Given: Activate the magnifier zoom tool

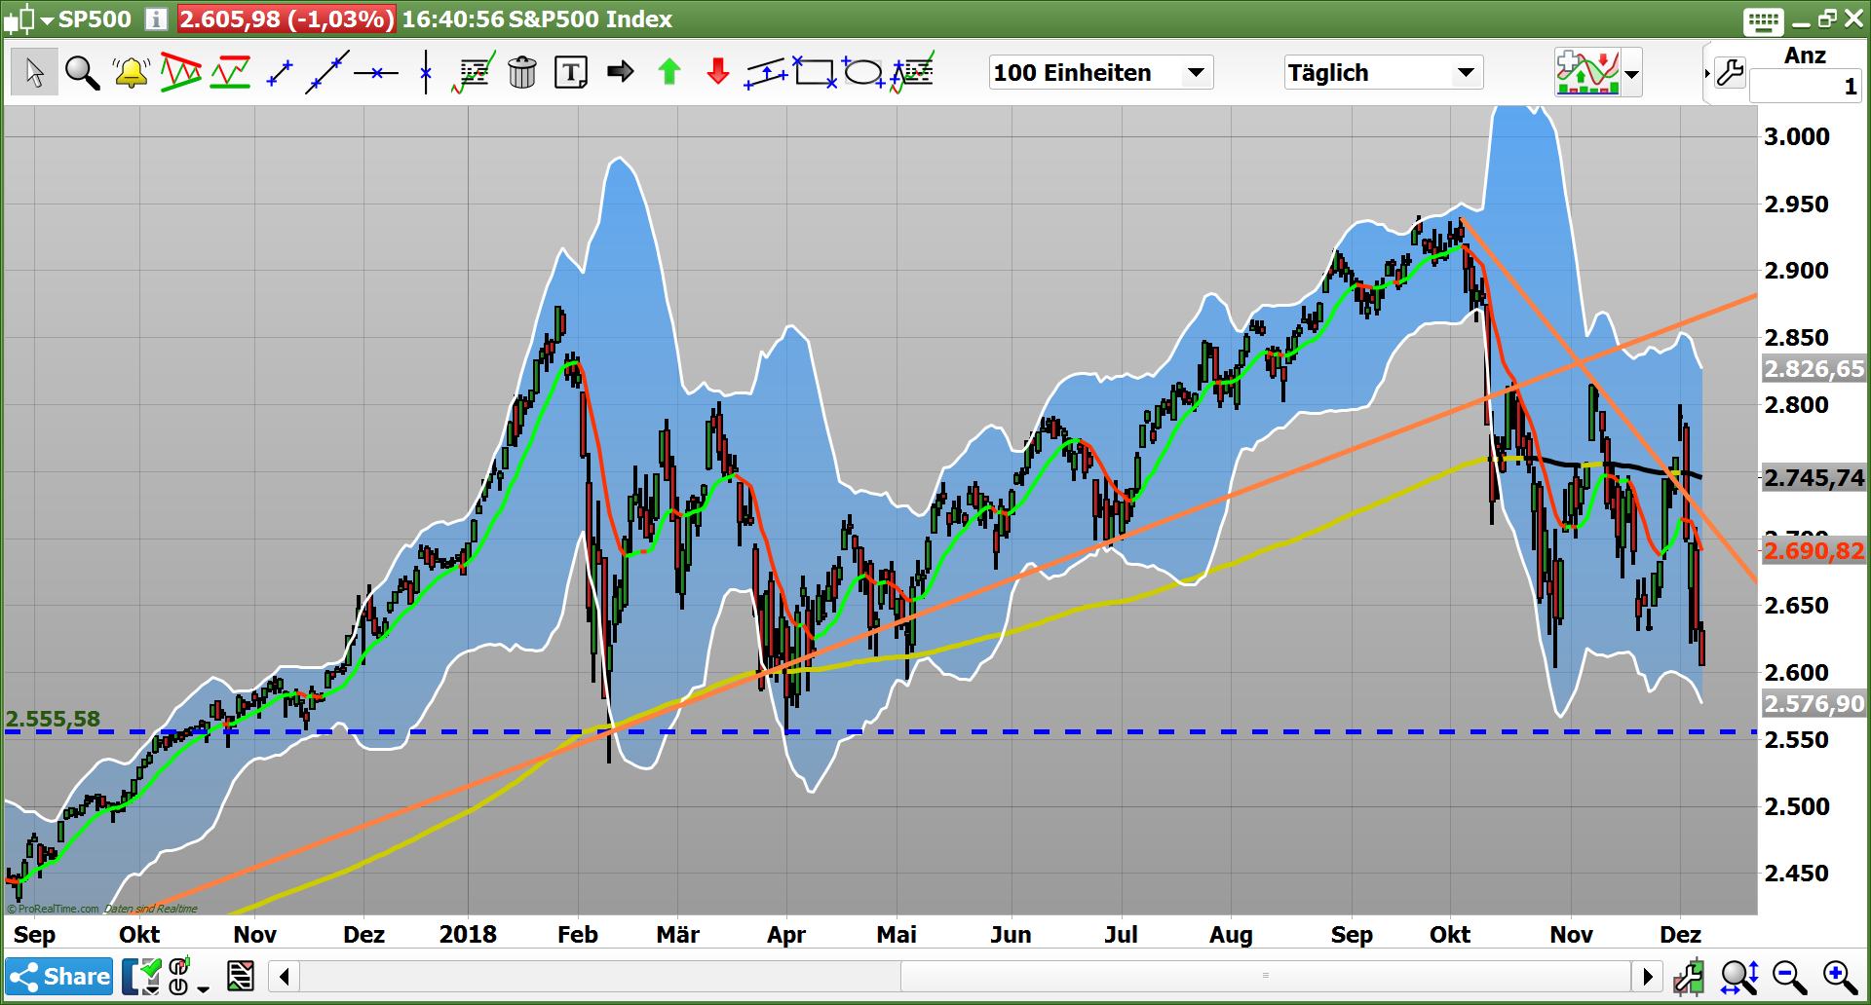Looking at the screenshot, I should pyautogui.click(x=82, y=72).
